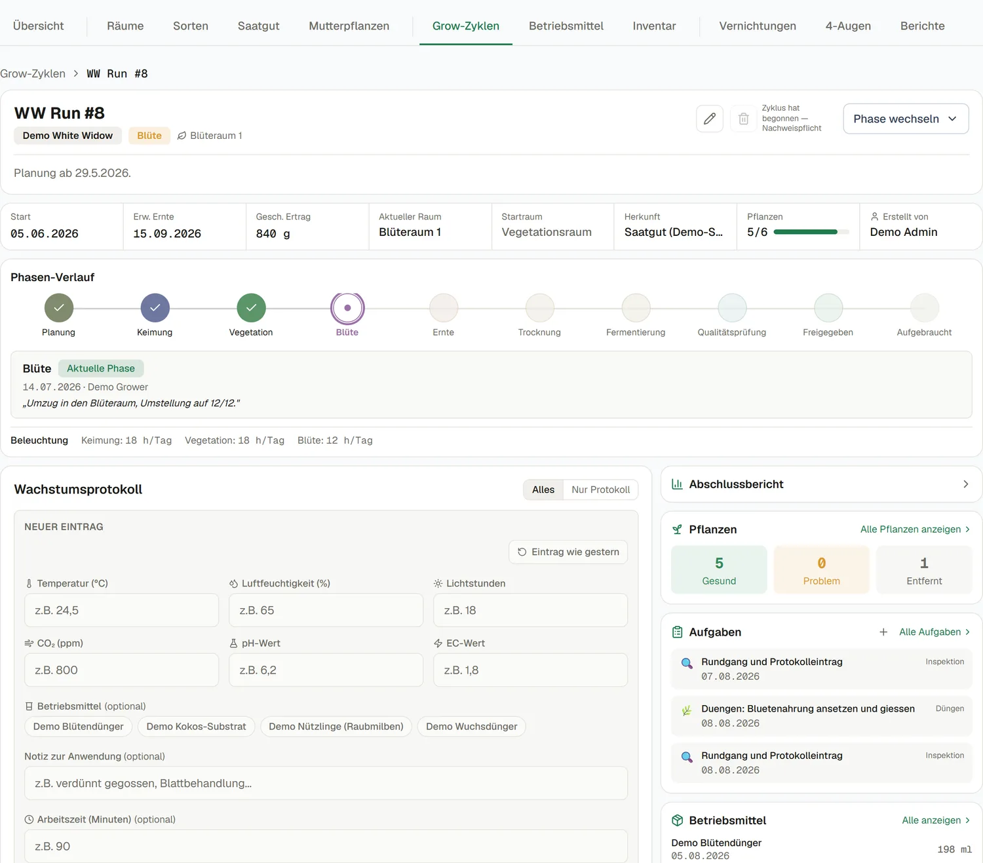Screen dimensions: 983x863
Task: Open the Duengen: Bluetenahrung task
Action: 822,716
